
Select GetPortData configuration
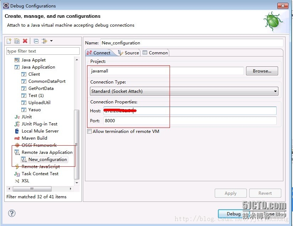click(41, 88)
